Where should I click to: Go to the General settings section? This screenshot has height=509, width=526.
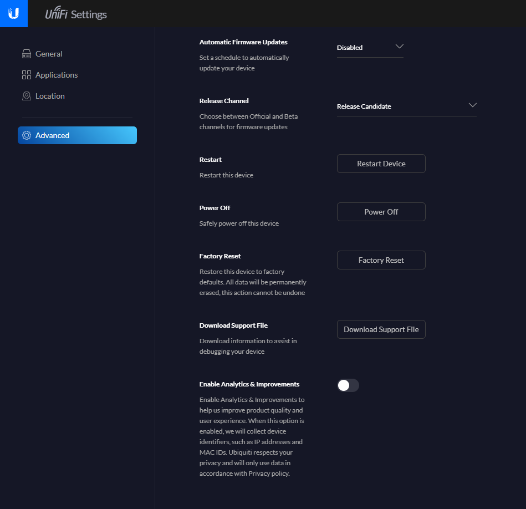coord(49,54)
